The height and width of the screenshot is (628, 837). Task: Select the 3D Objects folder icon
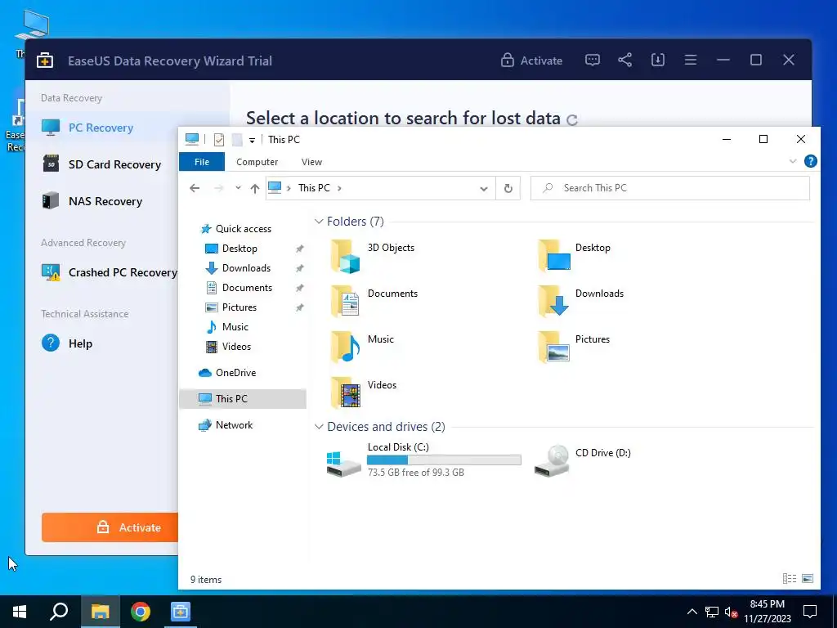point(345,256)
